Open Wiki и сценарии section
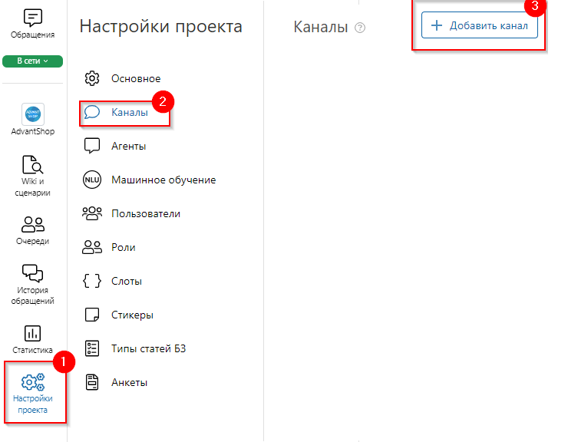Image resolution: width=568 pixels, height=442 pixels. click(x=33, y=165)
